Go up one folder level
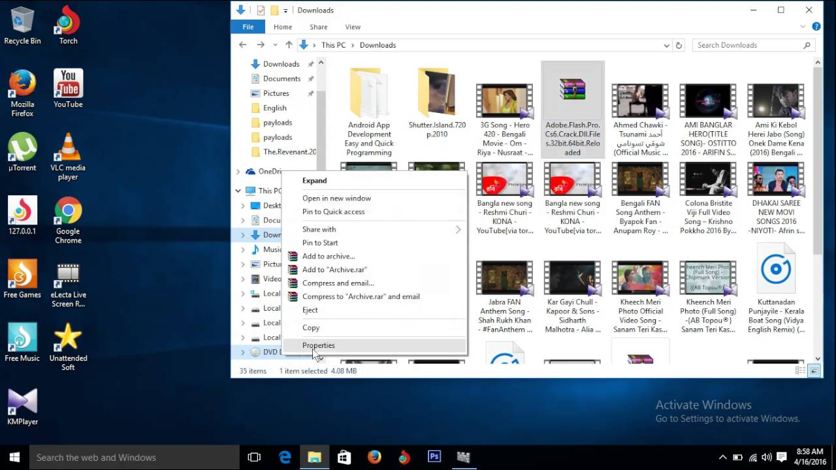 (x=289, y=45)
